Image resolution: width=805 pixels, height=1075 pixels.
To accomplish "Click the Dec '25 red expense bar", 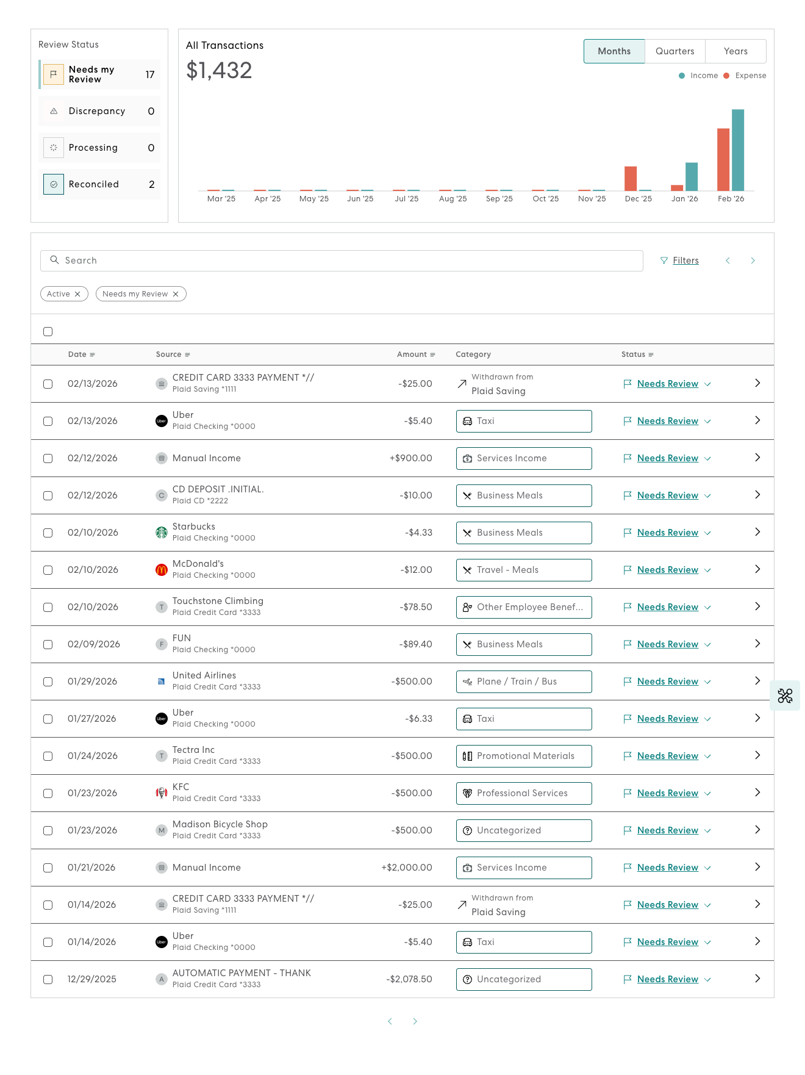I will tap(631, 179).
